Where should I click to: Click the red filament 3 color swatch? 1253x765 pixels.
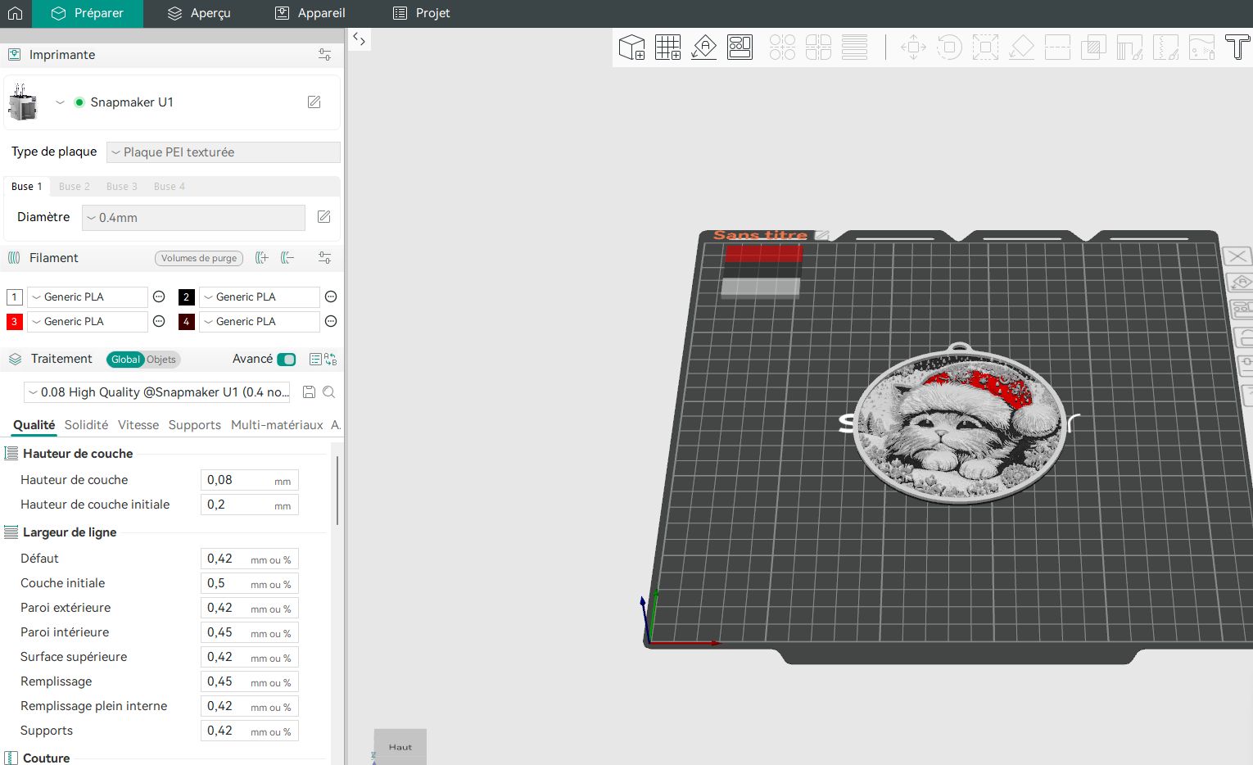pyautogui.click(x=14, y=322)
